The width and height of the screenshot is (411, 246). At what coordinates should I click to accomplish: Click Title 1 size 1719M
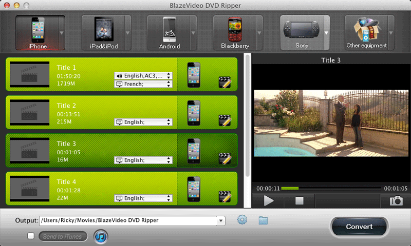tap(66, 84)
